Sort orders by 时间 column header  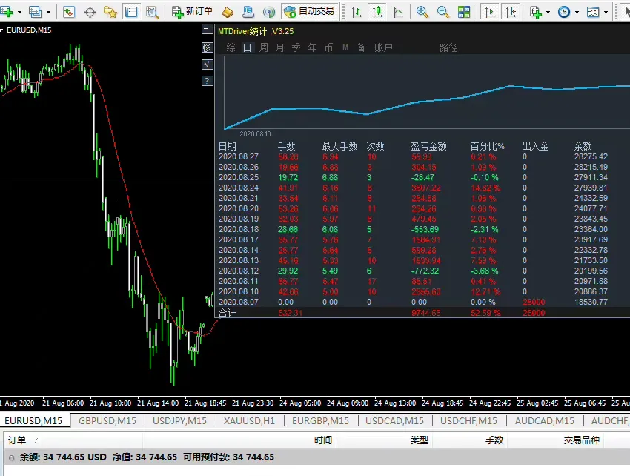coord(323,440)
